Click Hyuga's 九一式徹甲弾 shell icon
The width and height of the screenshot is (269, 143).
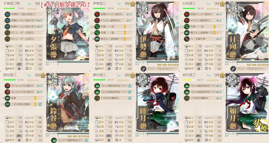[187, 39]
